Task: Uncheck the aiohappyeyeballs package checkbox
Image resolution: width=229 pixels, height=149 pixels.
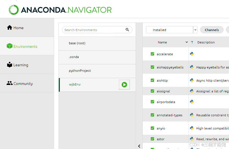Action: click(x=152, y=67)
